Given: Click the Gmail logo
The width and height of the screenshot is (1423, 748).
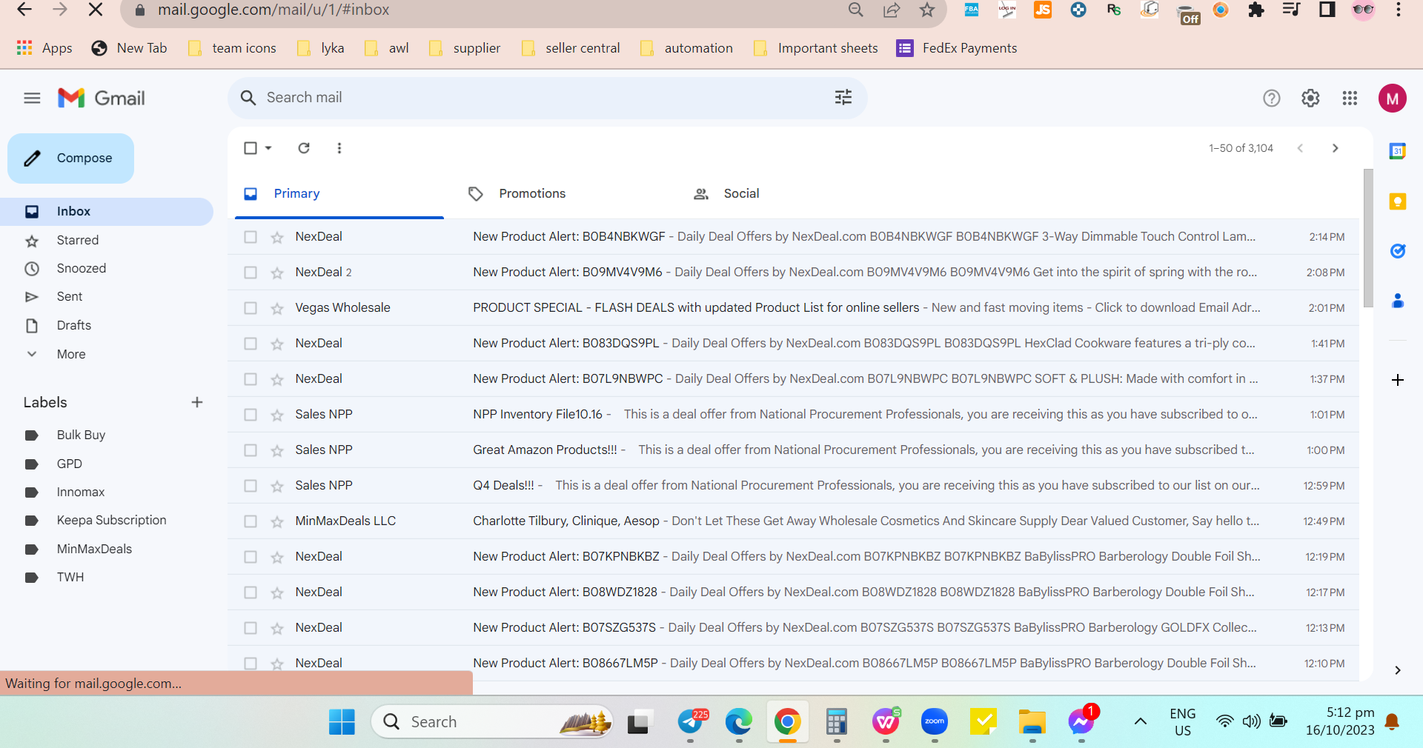Looking at the screenshot, I should click(x=102, y=98).
